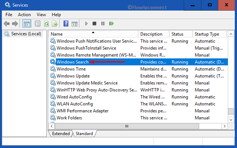The height and width of the screenshot is (148, 237).
Task: Sort by the Name column header
Action: pyautogui.click(x=93, y=34)
